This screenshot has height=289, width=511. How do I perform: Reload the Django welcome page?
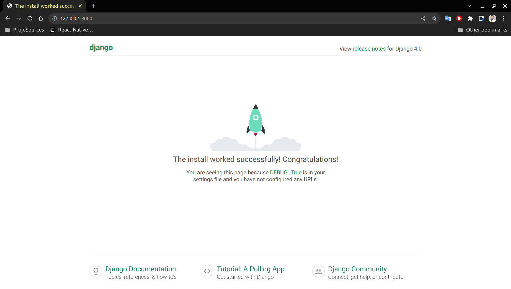pos(30,19)
